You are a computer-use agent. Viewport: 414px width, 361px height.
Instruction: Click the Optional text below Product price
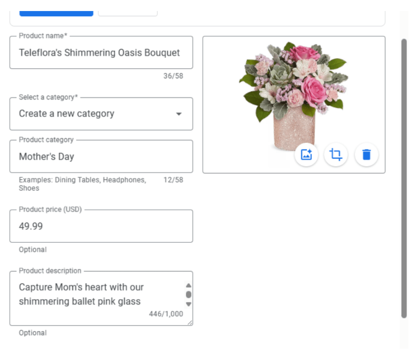[33, 250]
